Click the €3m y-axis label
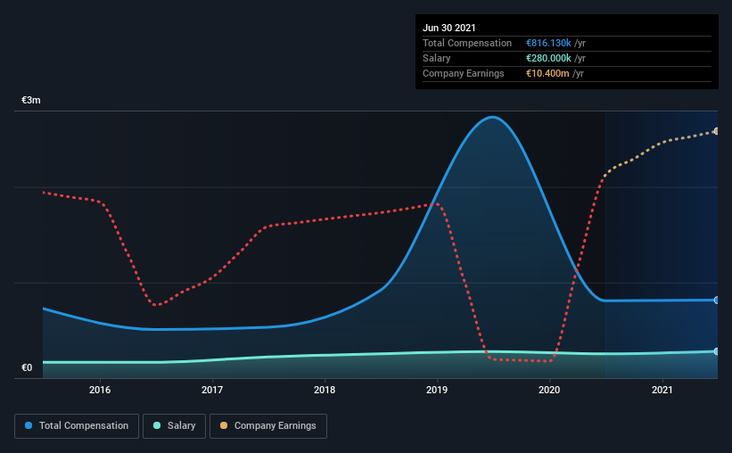 (31, 101)
